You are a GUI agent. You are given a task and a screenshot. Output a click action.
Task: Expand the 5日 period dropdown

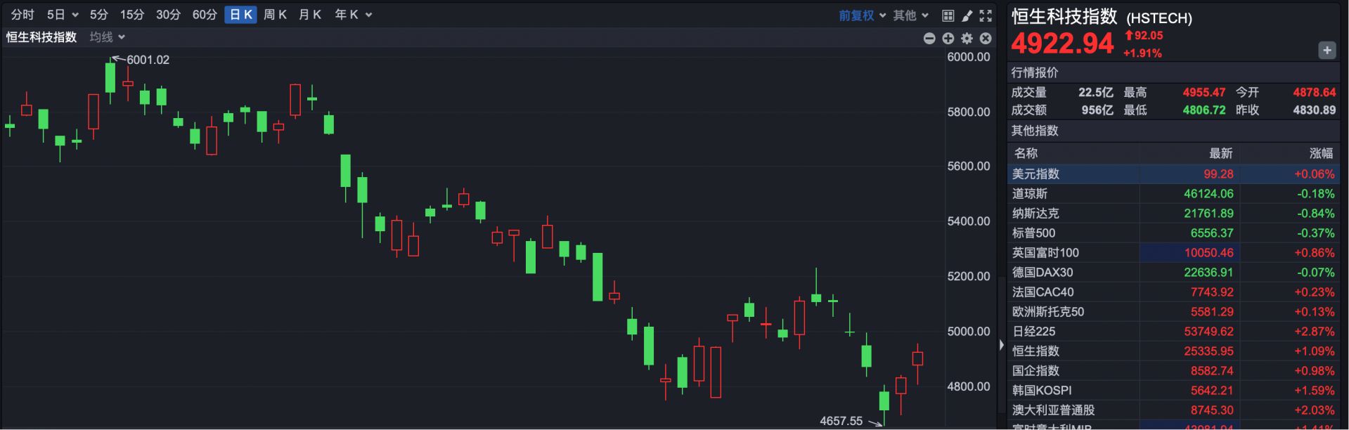click(63, 15)
